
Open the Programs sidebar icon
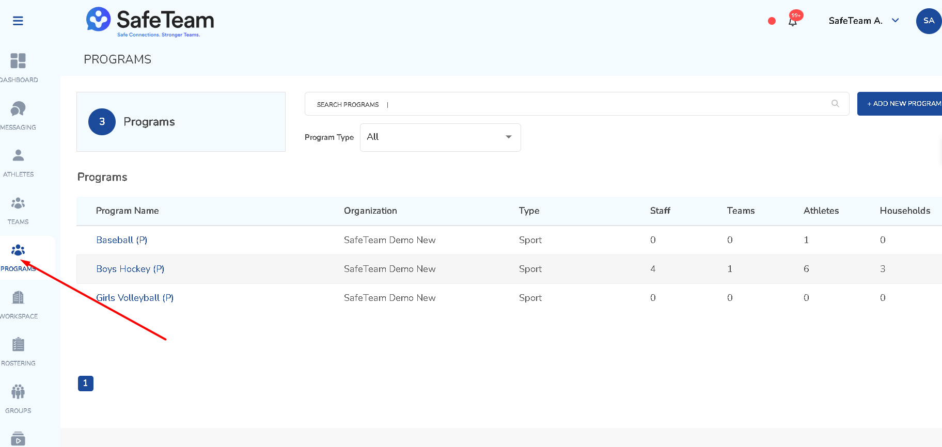[x=18, y=250]
